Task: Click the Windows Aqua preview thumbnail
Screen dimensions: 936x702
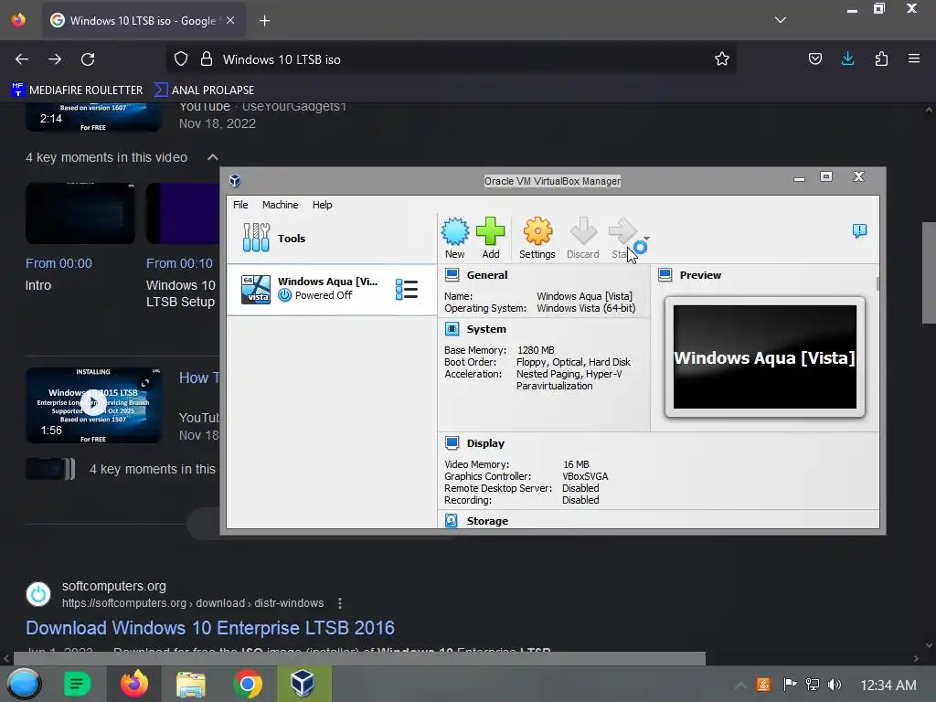Action: pyautogui.click(x=765, y=357)
